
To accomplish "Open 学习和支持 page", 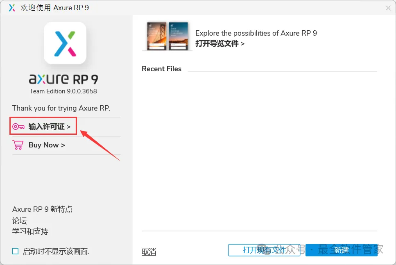I will [x=30, y=231].
